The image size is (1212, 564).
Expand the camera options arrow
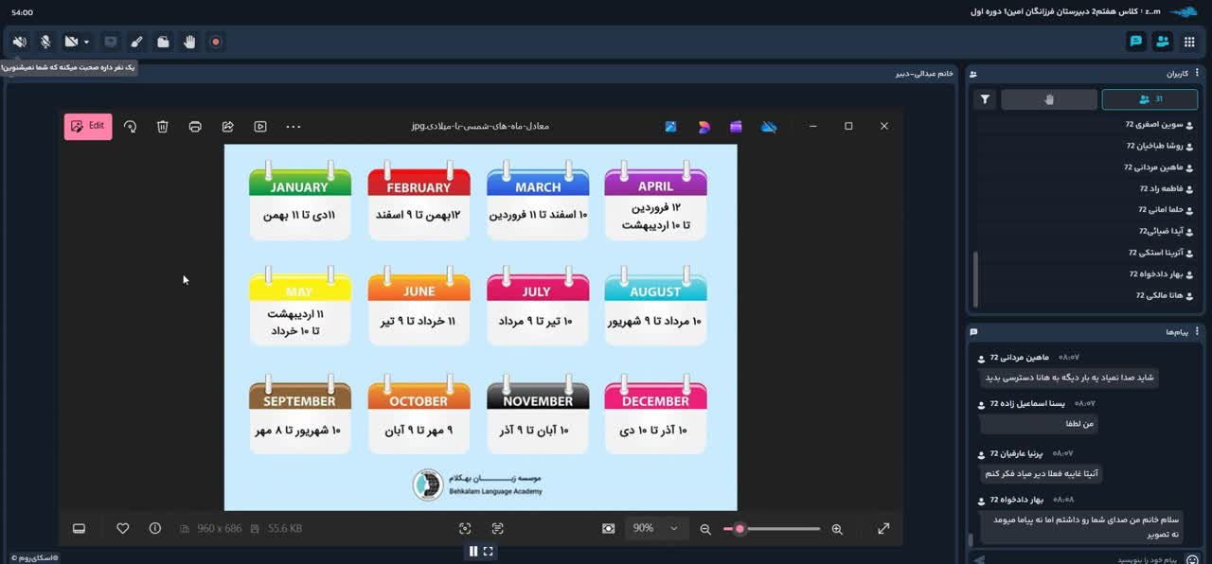click(86, 42)
